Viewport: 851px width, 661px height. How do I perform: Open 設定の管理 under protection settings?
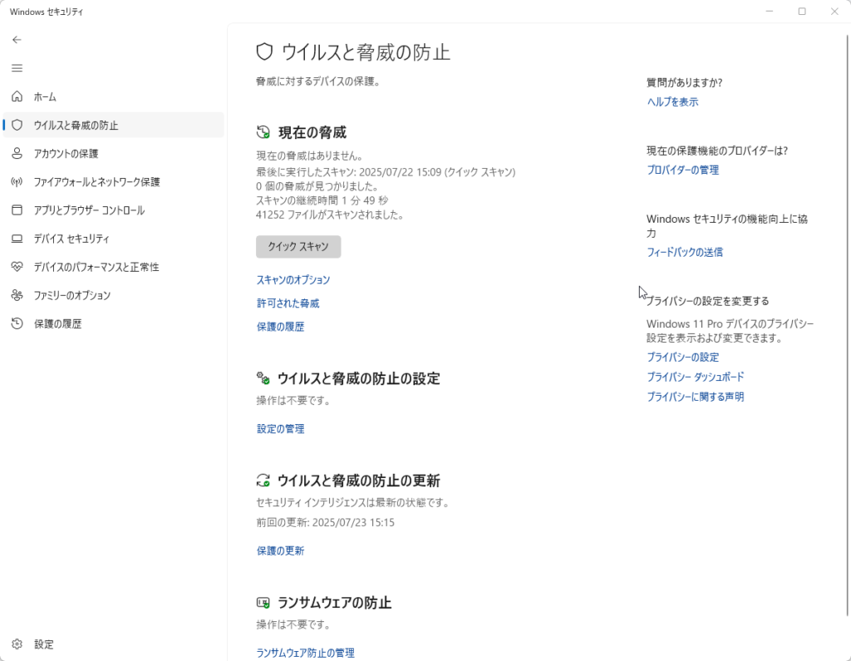[x=280, y=428]
